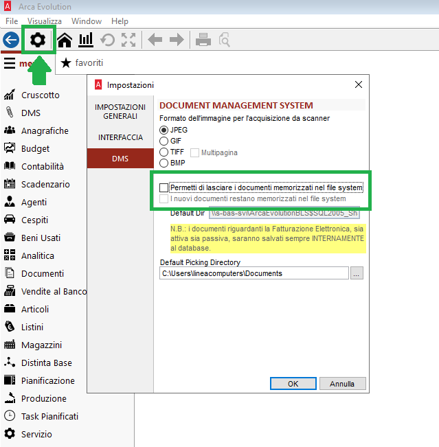Enable 'Permetti di lasciare i documenti' checkbox
Viewport: 439px width, 447px height.
tap(164, 187)
